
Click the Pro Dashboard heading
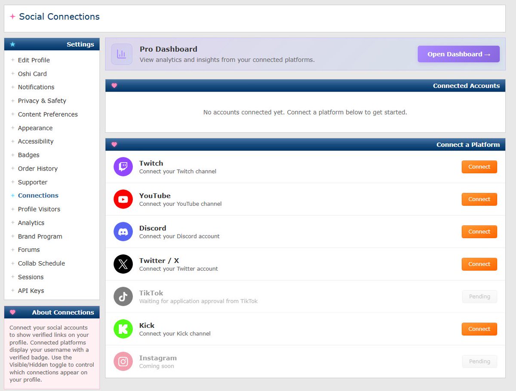tap(169, 49)
